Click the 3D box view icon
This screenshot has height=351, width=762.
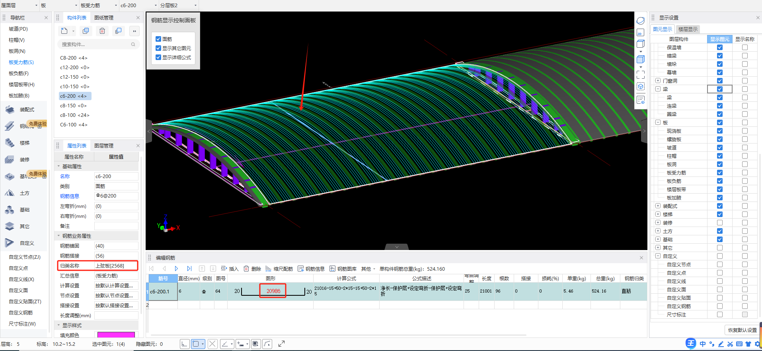641,44
